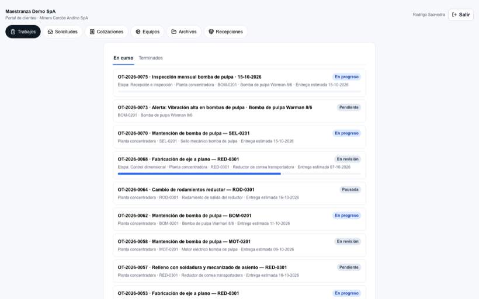This screenshot has height=299, width=479.
Task: Click 'Portal de clientes · Minera Cordón Andino SpA'
Action: (x=47, y=18)
